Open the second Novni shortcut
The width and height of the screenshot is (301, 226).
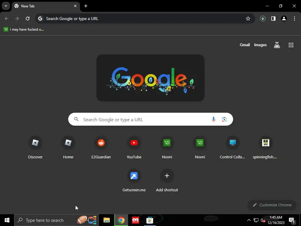click(200, 148)
